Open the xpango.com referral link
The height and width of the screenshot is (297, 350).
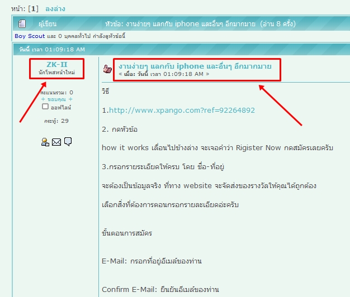tap(182, 111)
